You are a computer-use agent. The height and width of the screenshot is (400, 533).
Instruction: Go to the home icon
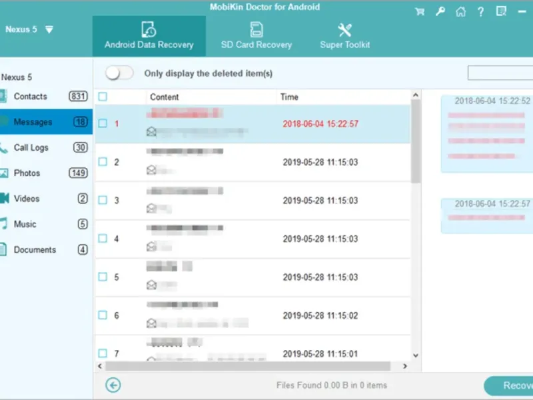tap(460, 12)
